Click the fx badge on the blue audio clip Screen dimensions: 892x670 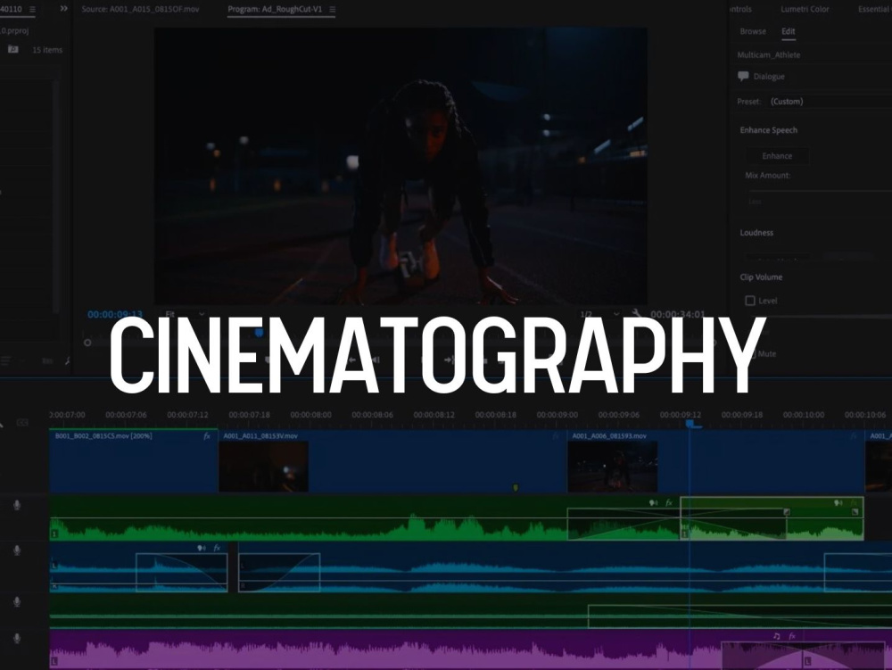[x=217, y=548]
